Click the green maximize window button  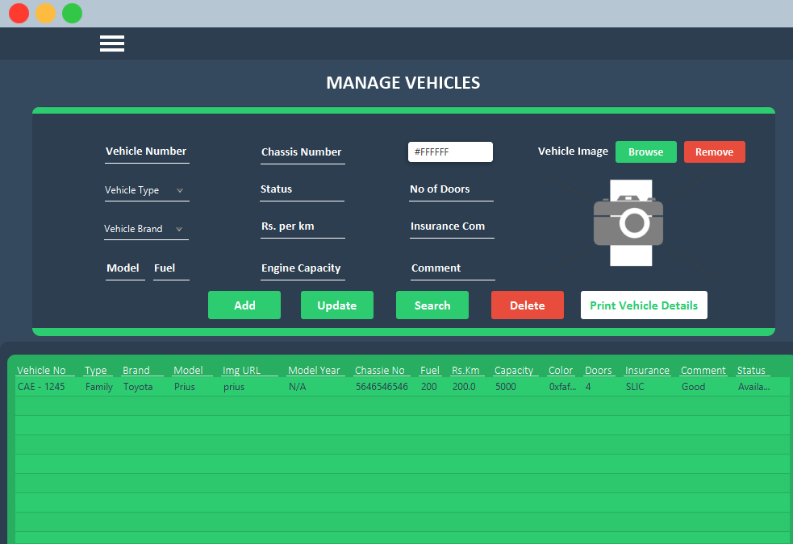73,13
